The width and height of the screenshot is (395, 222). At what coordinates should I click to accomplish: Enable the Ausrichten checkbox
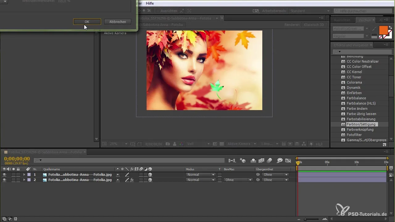[158, 11]
